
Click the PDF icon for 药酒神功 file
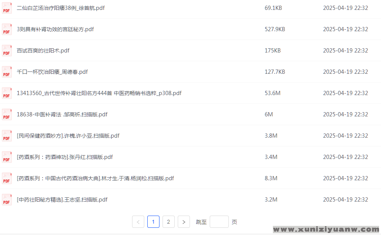click(7, 157)
